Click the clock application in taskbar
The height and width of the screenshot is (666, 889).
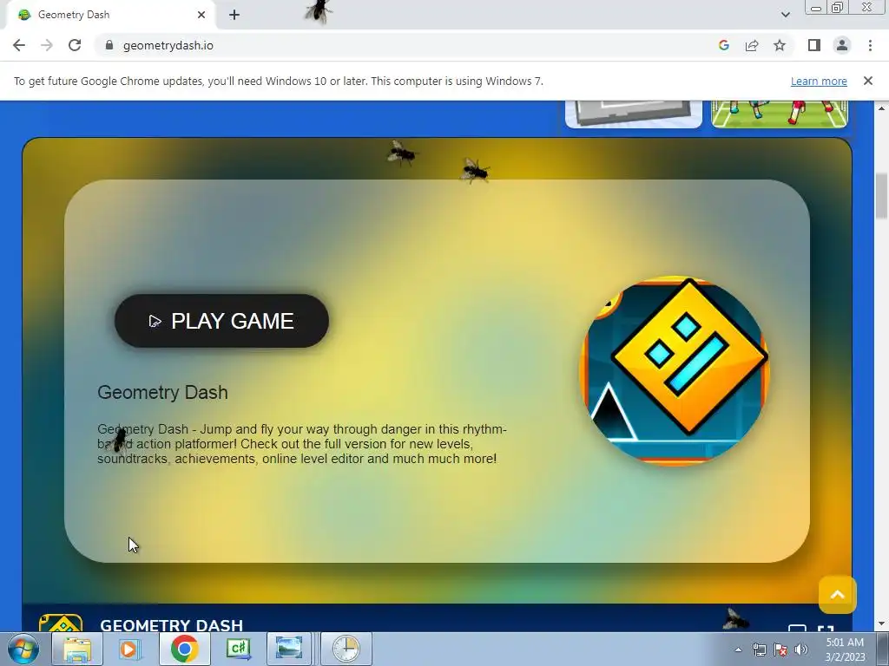point(346,649)
